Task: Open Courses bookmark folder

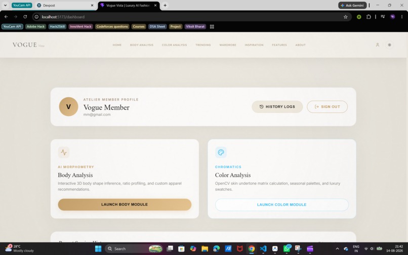Action: (139, 26)
